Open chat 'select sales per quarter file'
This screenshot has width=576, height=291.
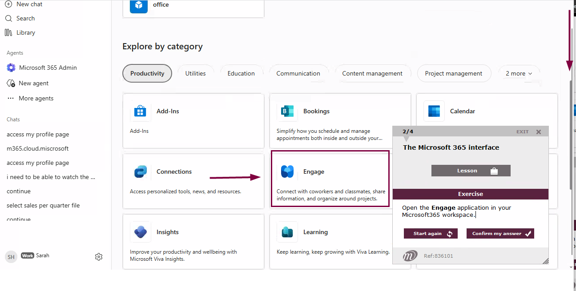[43, 205]
